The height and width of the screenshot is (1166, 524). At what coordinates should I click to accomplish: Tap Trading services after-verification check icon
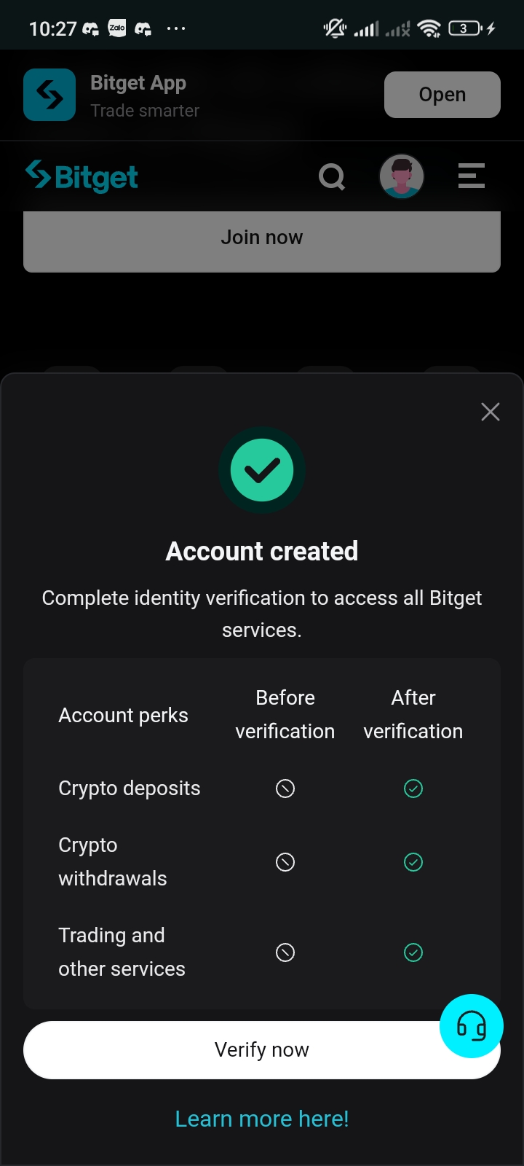[413, 952]
